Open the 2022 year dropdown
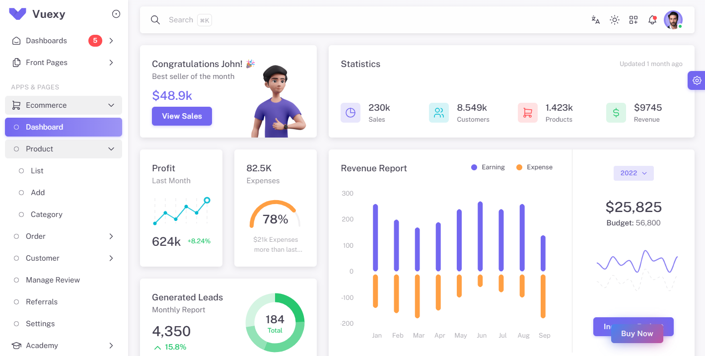This screenshot has width=705, height=356. point(634,173)
